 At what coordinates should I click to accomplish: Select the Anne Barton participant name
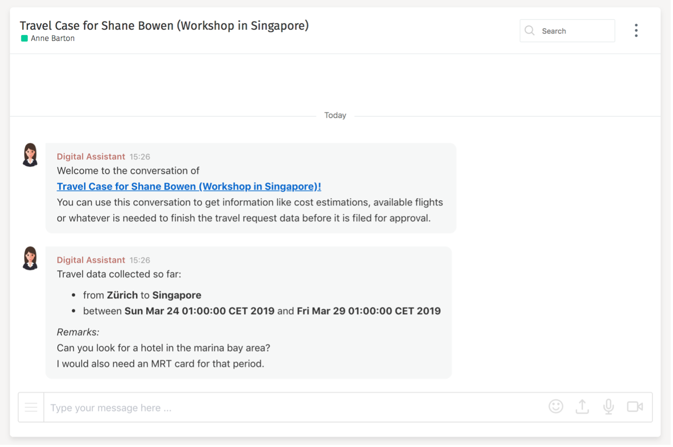click(53, 38)
